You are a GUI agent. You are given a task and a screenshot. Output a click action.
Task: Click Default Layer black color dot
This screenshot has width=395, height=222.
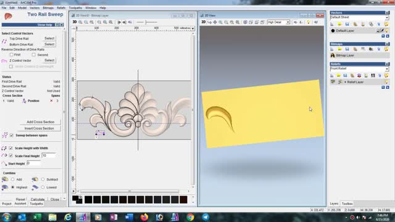(333, 31)
